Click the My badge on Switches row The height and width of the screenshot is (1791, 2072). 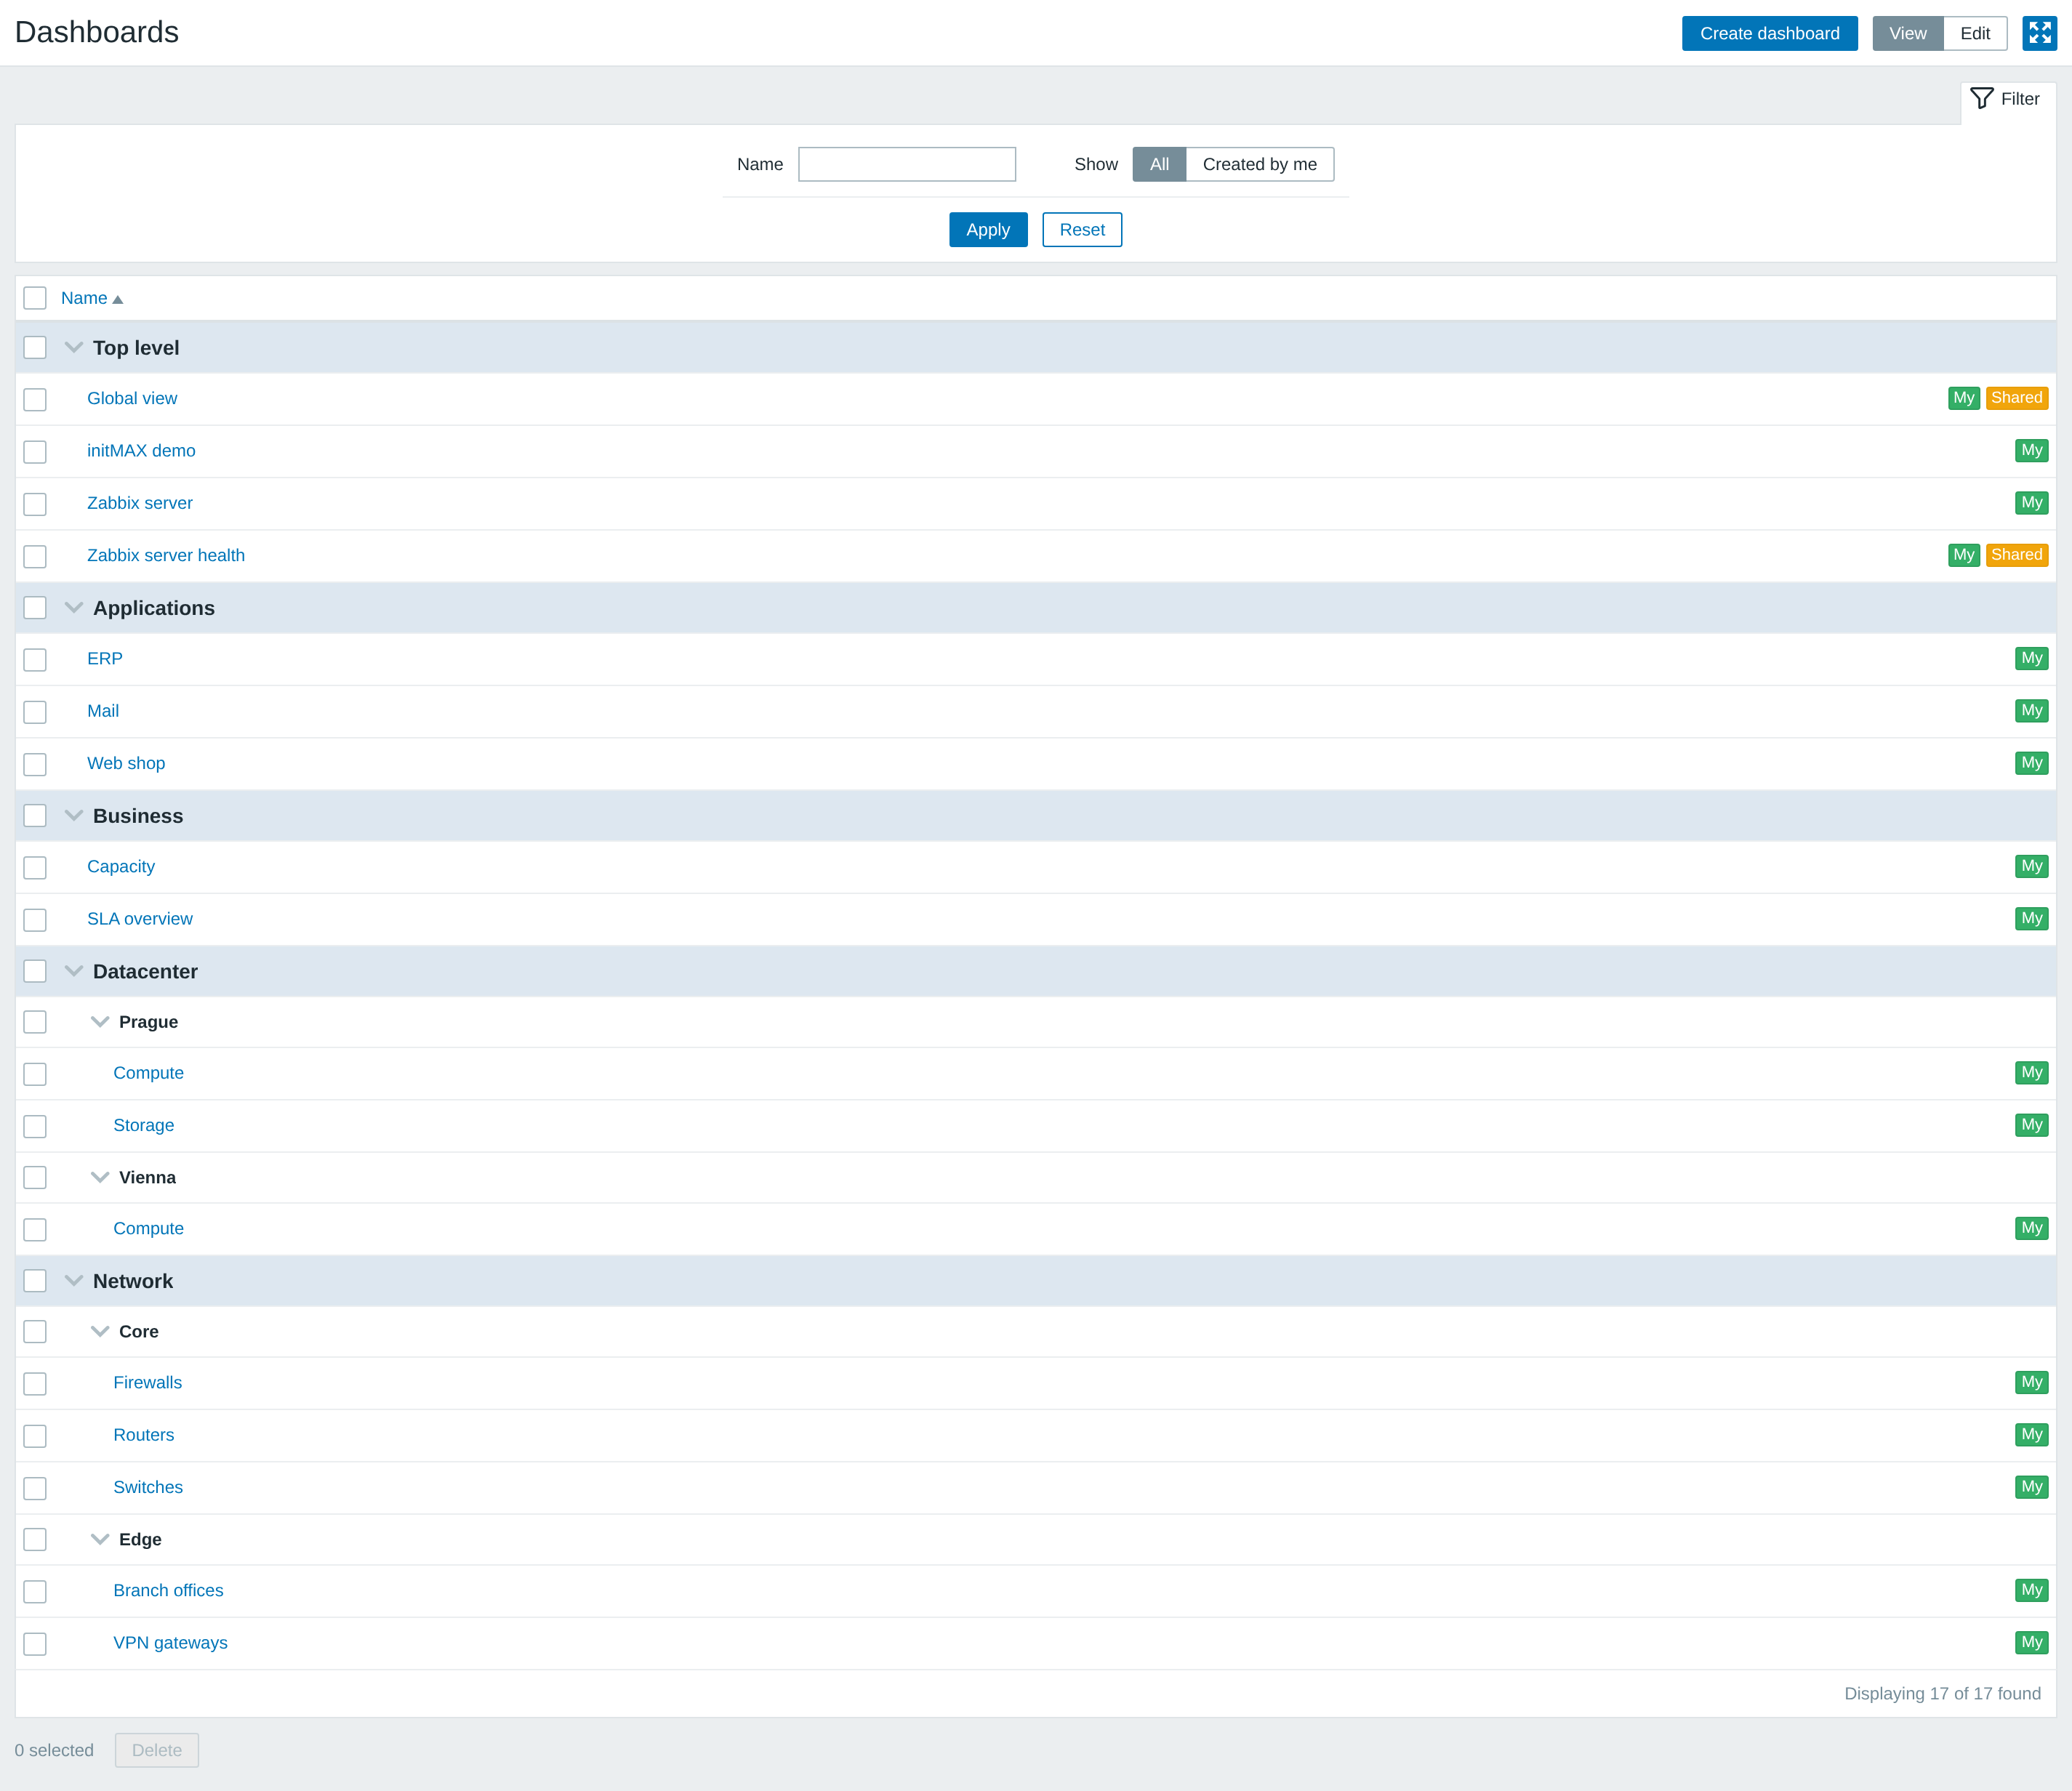point(2031,1487)
